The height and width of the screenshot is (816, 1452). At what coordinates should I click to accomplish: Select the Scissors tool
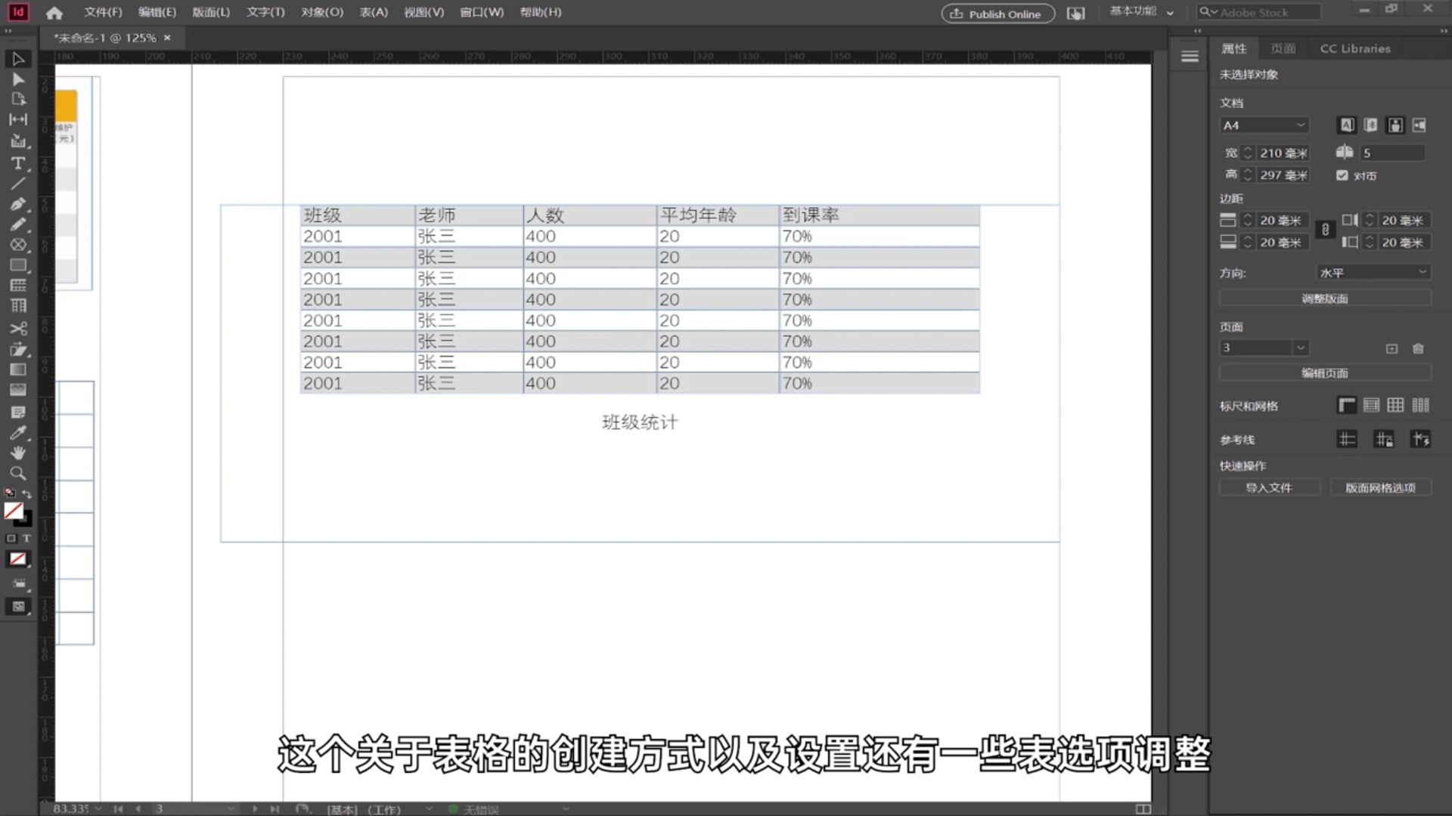18,329
